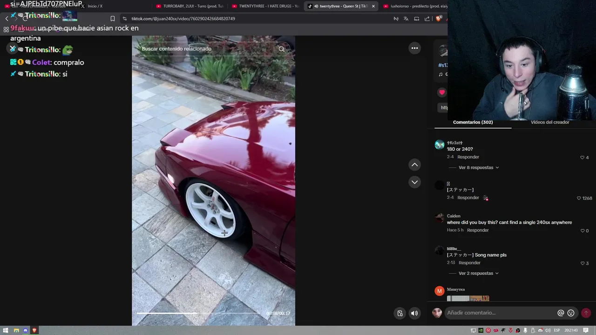Open user avatar beside comment box

coord(437,313)
